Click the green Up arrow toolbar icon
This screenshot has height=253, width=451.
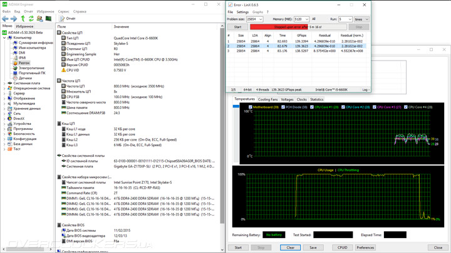(x=23, y=19)
